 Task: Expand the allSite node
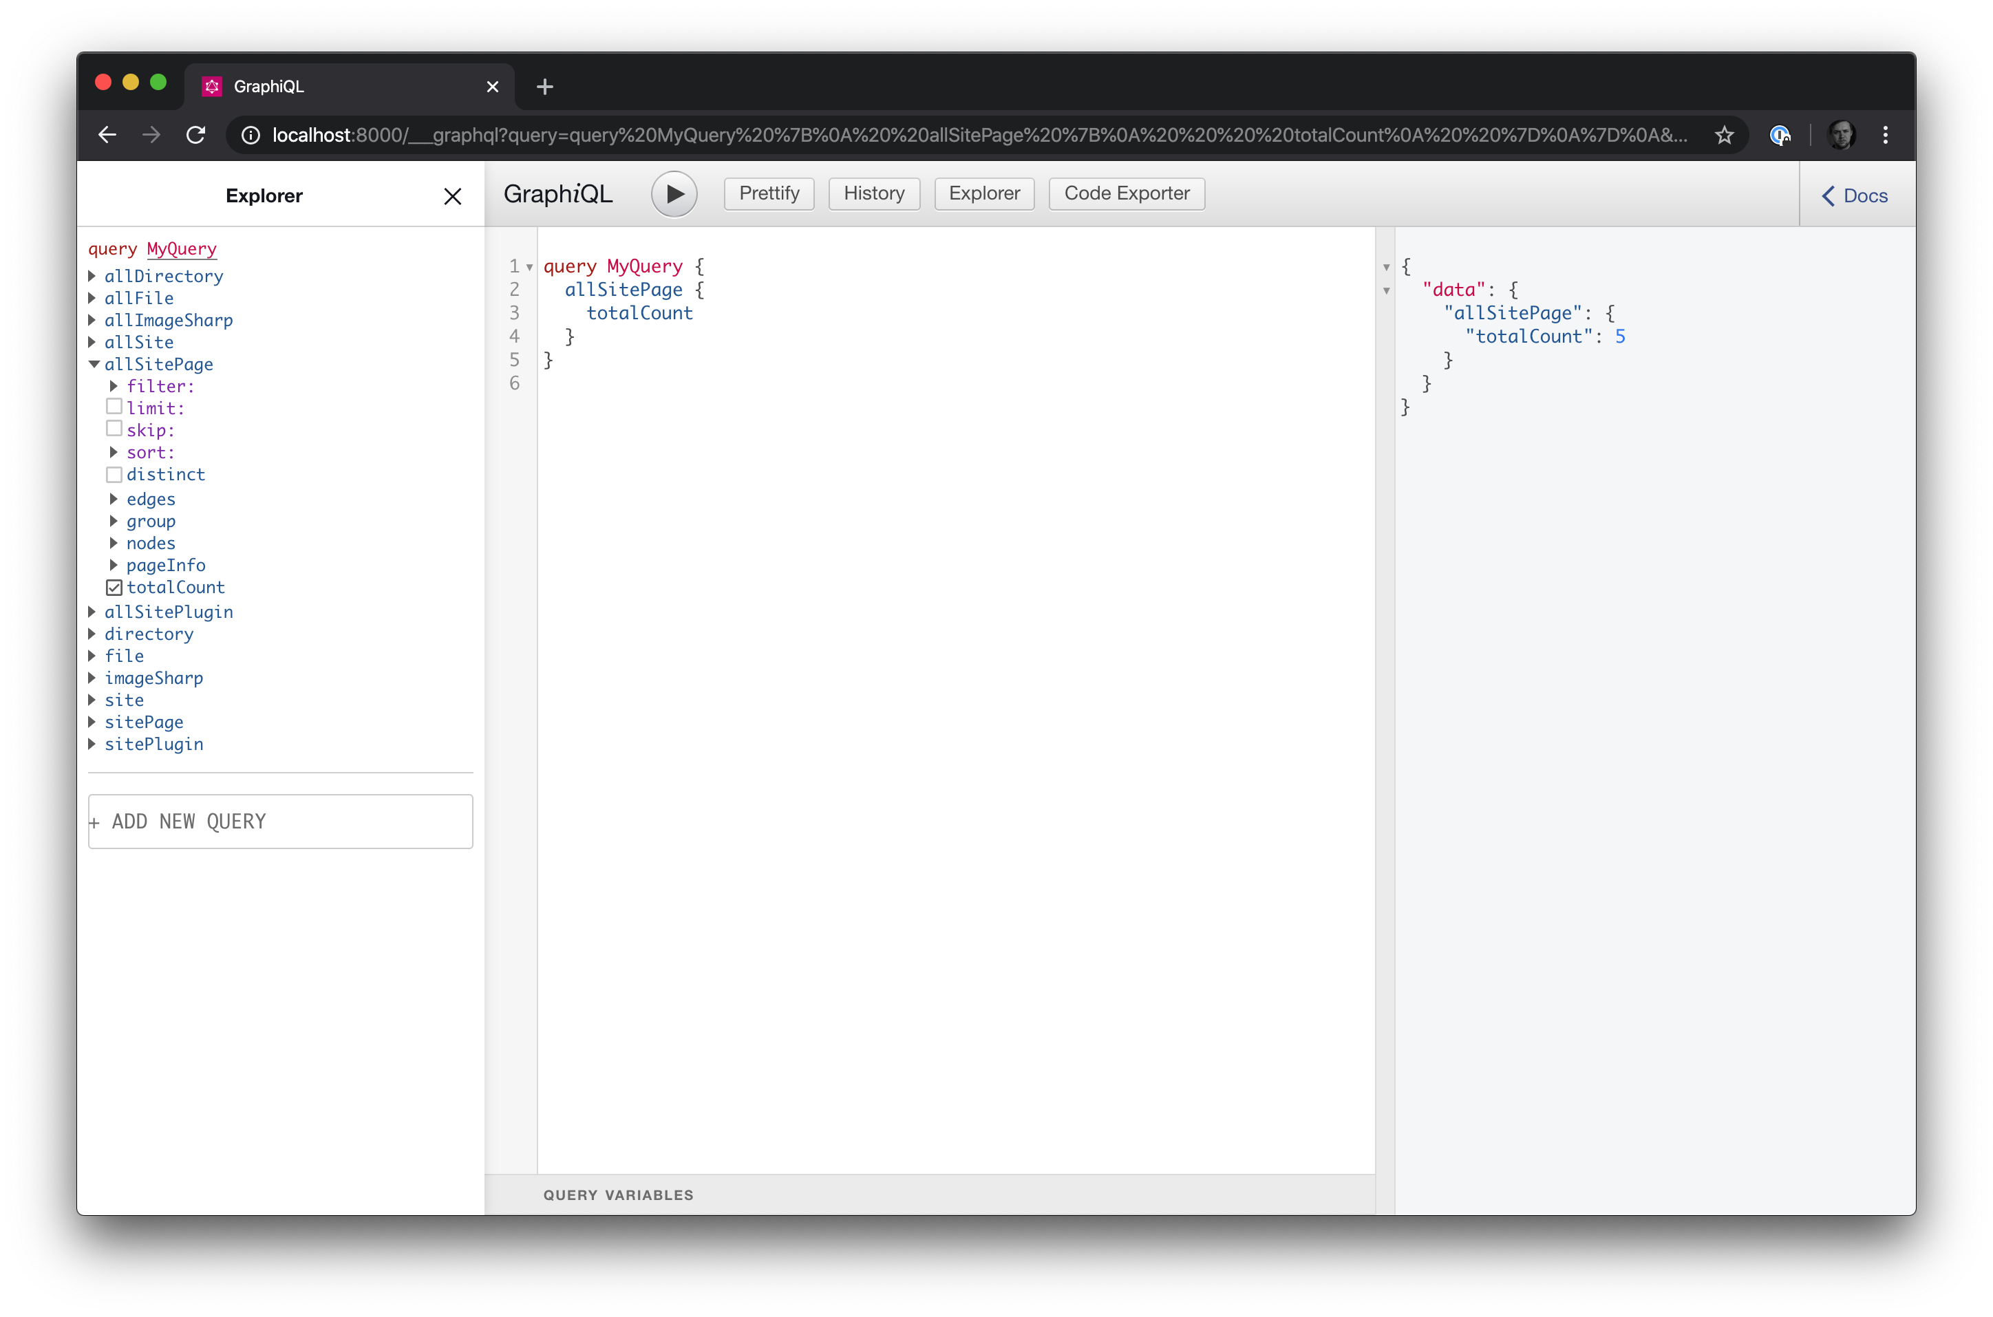point(92,342)
